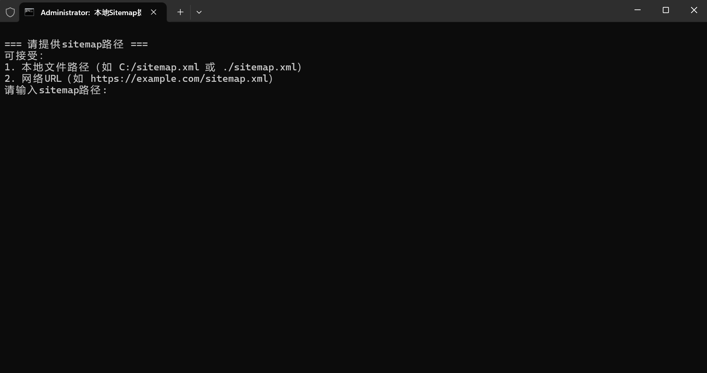
Task: Close the Administrator terminal tab
Action: 154,12
